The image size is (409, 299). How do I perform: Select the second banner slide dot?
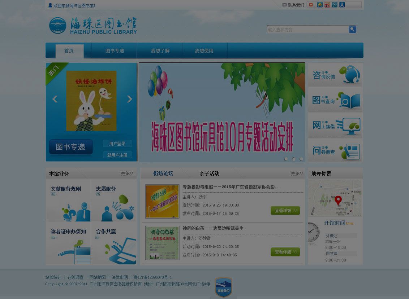[293, 159]
